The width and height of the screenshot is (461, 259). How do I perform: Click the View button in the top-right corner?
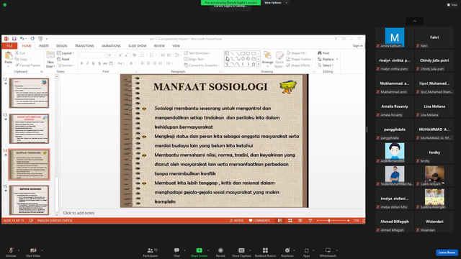452,5
